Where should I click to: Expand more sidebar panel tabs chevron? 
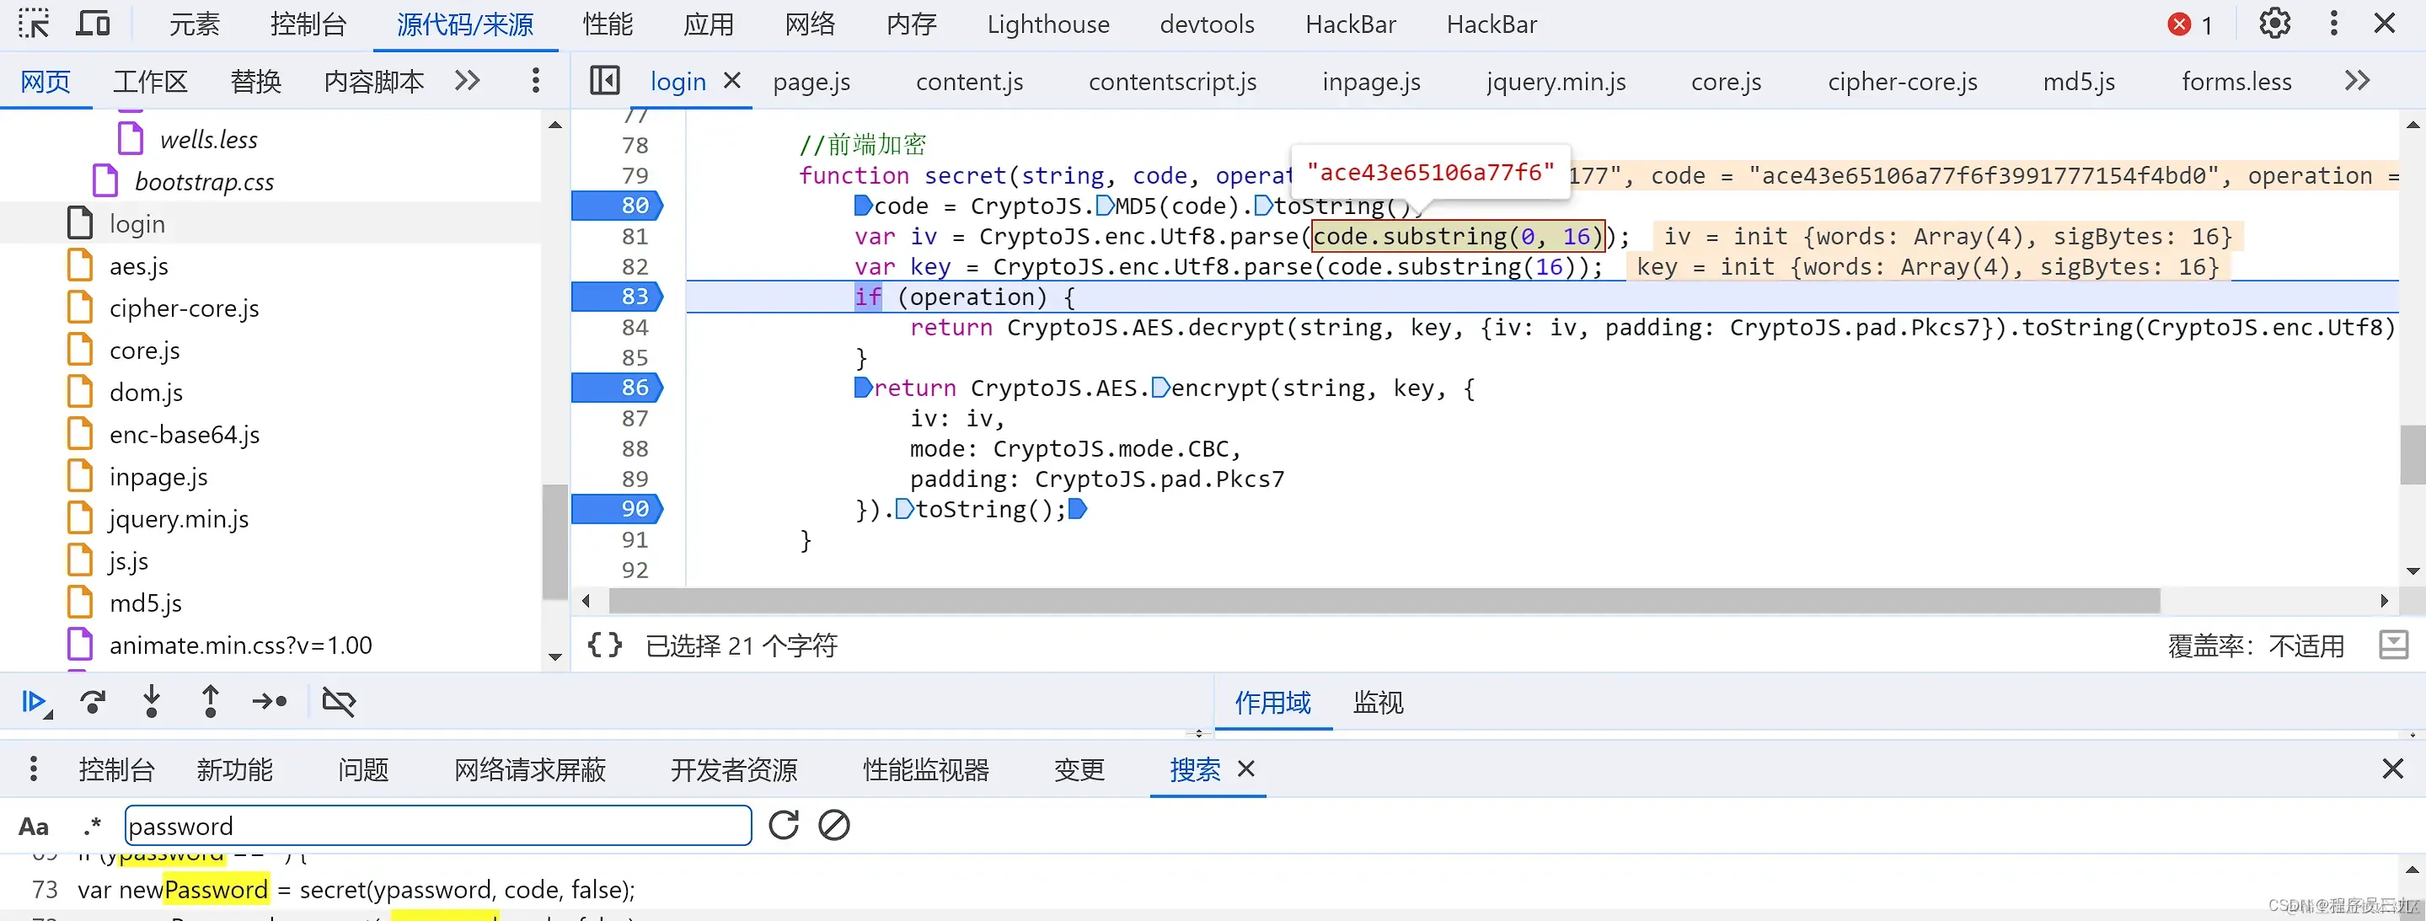pos(466,80)
